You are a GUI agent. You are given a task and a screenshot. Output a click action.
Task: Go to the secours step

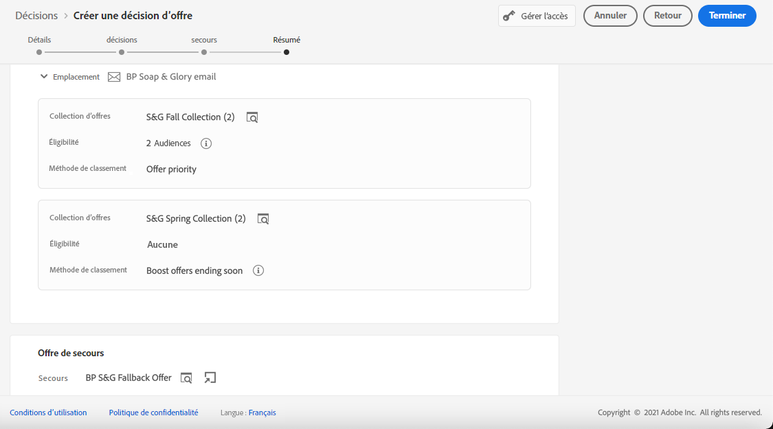point(204,51)
